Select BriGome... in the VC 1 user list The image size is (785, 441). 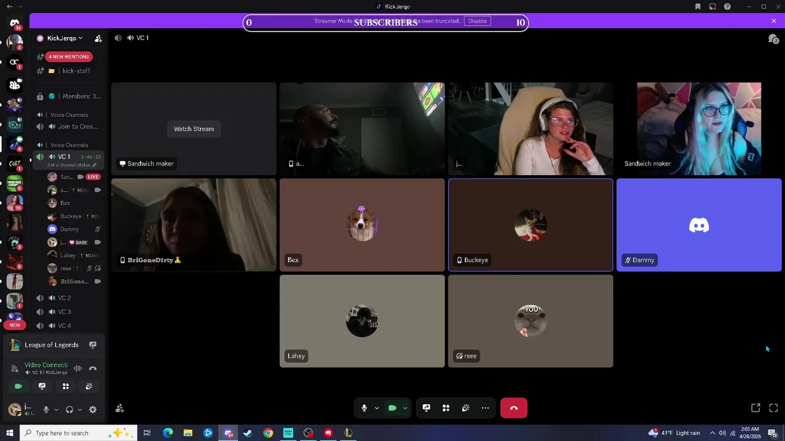pyautogui.click(x=74, y=281)
